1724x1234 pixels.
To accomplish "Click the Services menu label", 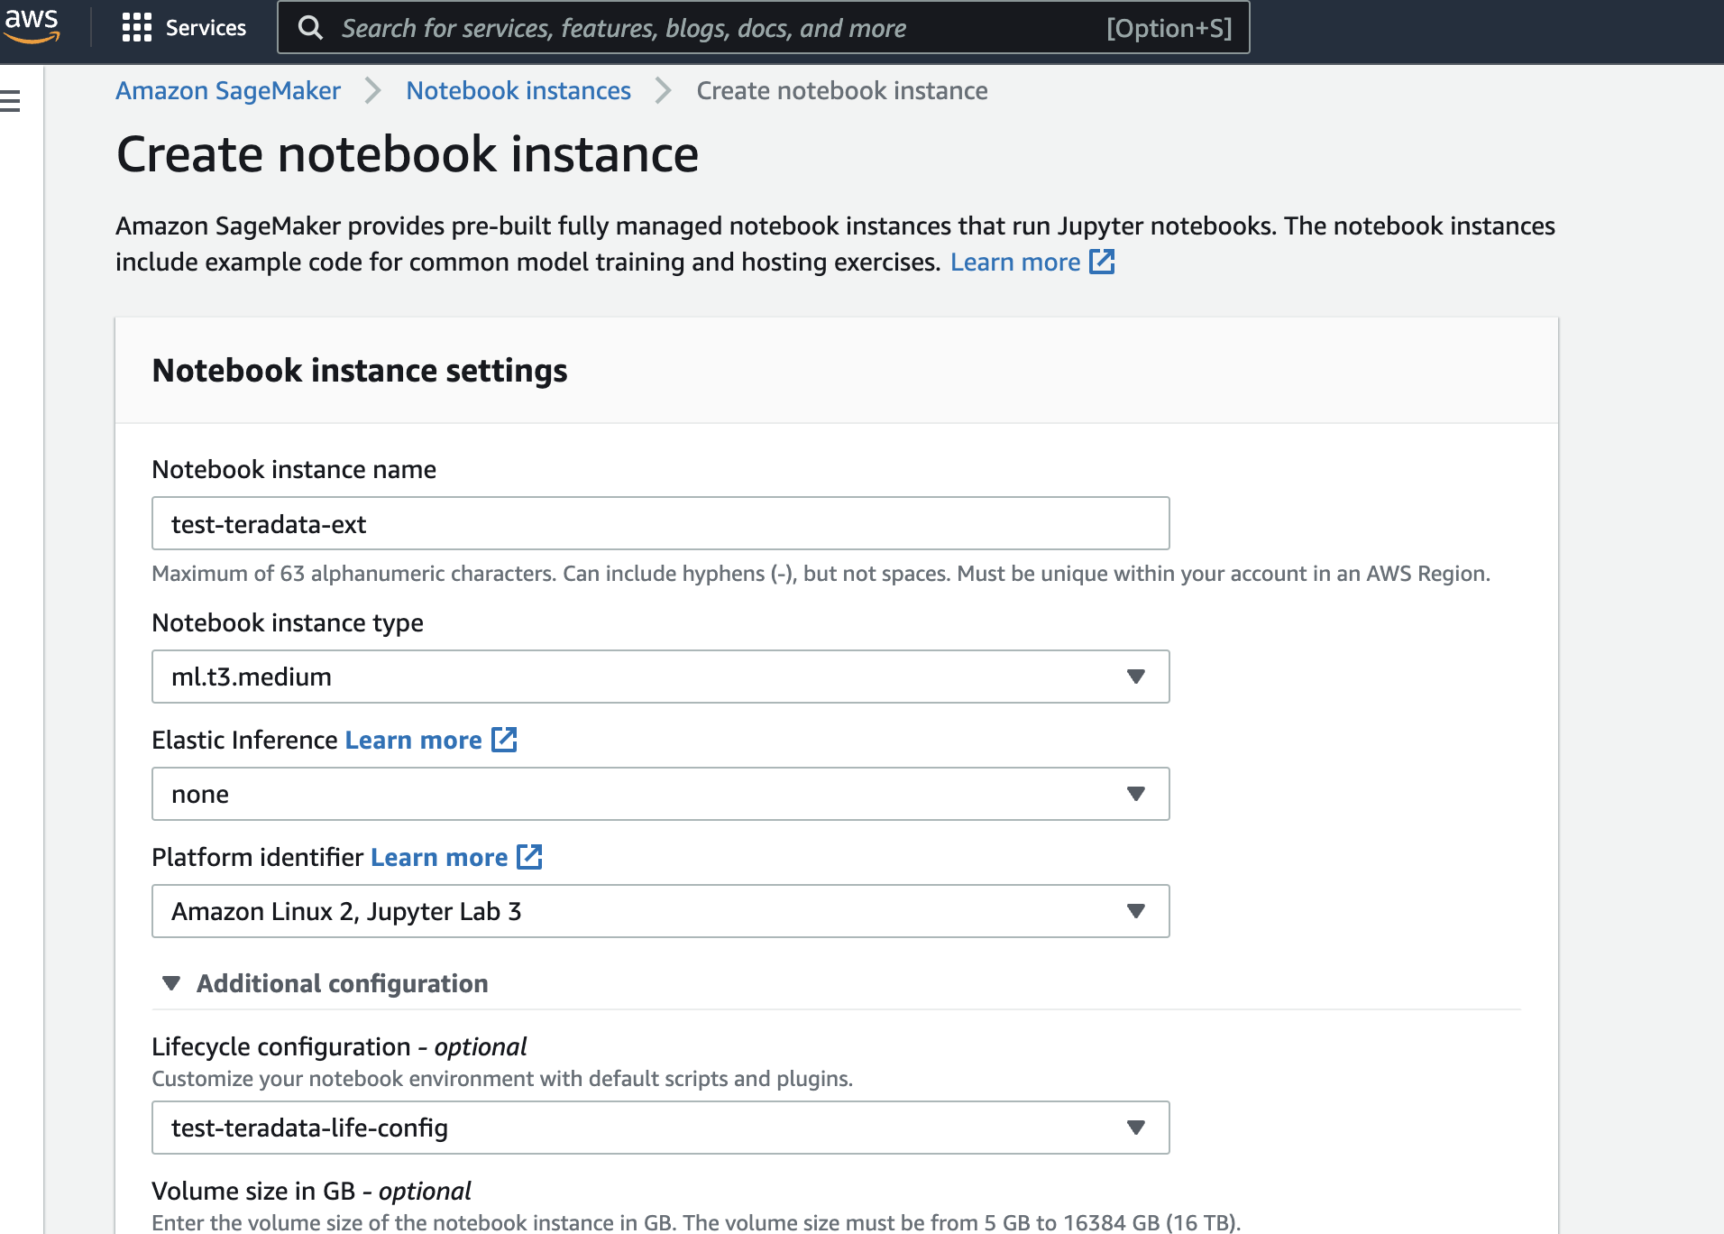I will pos(206,28).
